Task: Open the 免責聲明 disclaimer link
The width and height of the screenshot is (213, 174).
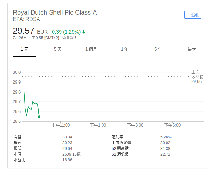Action: 70,38
